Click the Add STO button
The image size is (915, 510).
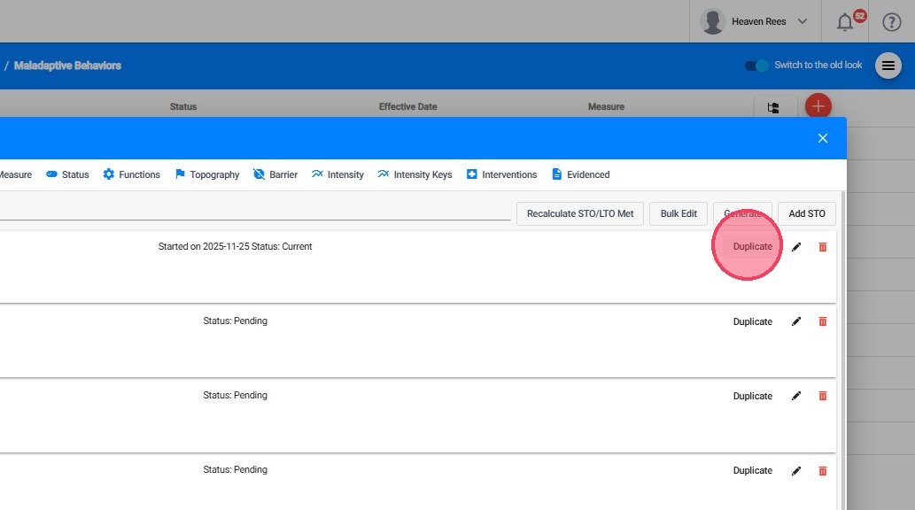pos(807,213)
